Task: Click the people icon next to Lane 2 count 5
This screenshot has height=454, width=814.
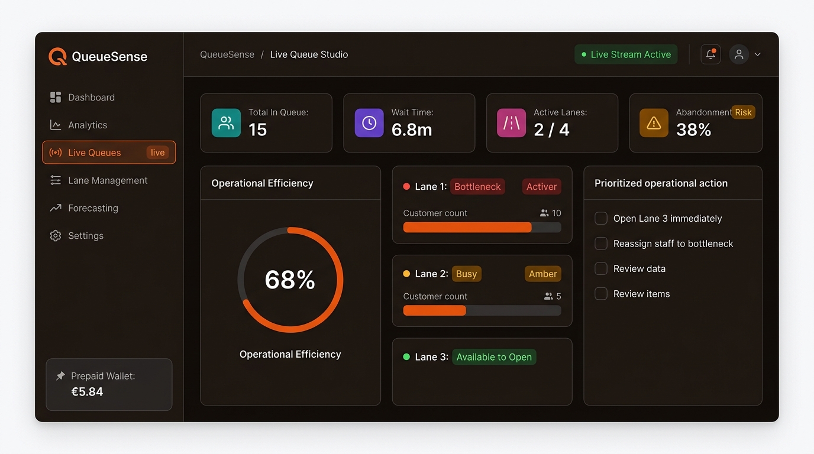Action: 548,296
